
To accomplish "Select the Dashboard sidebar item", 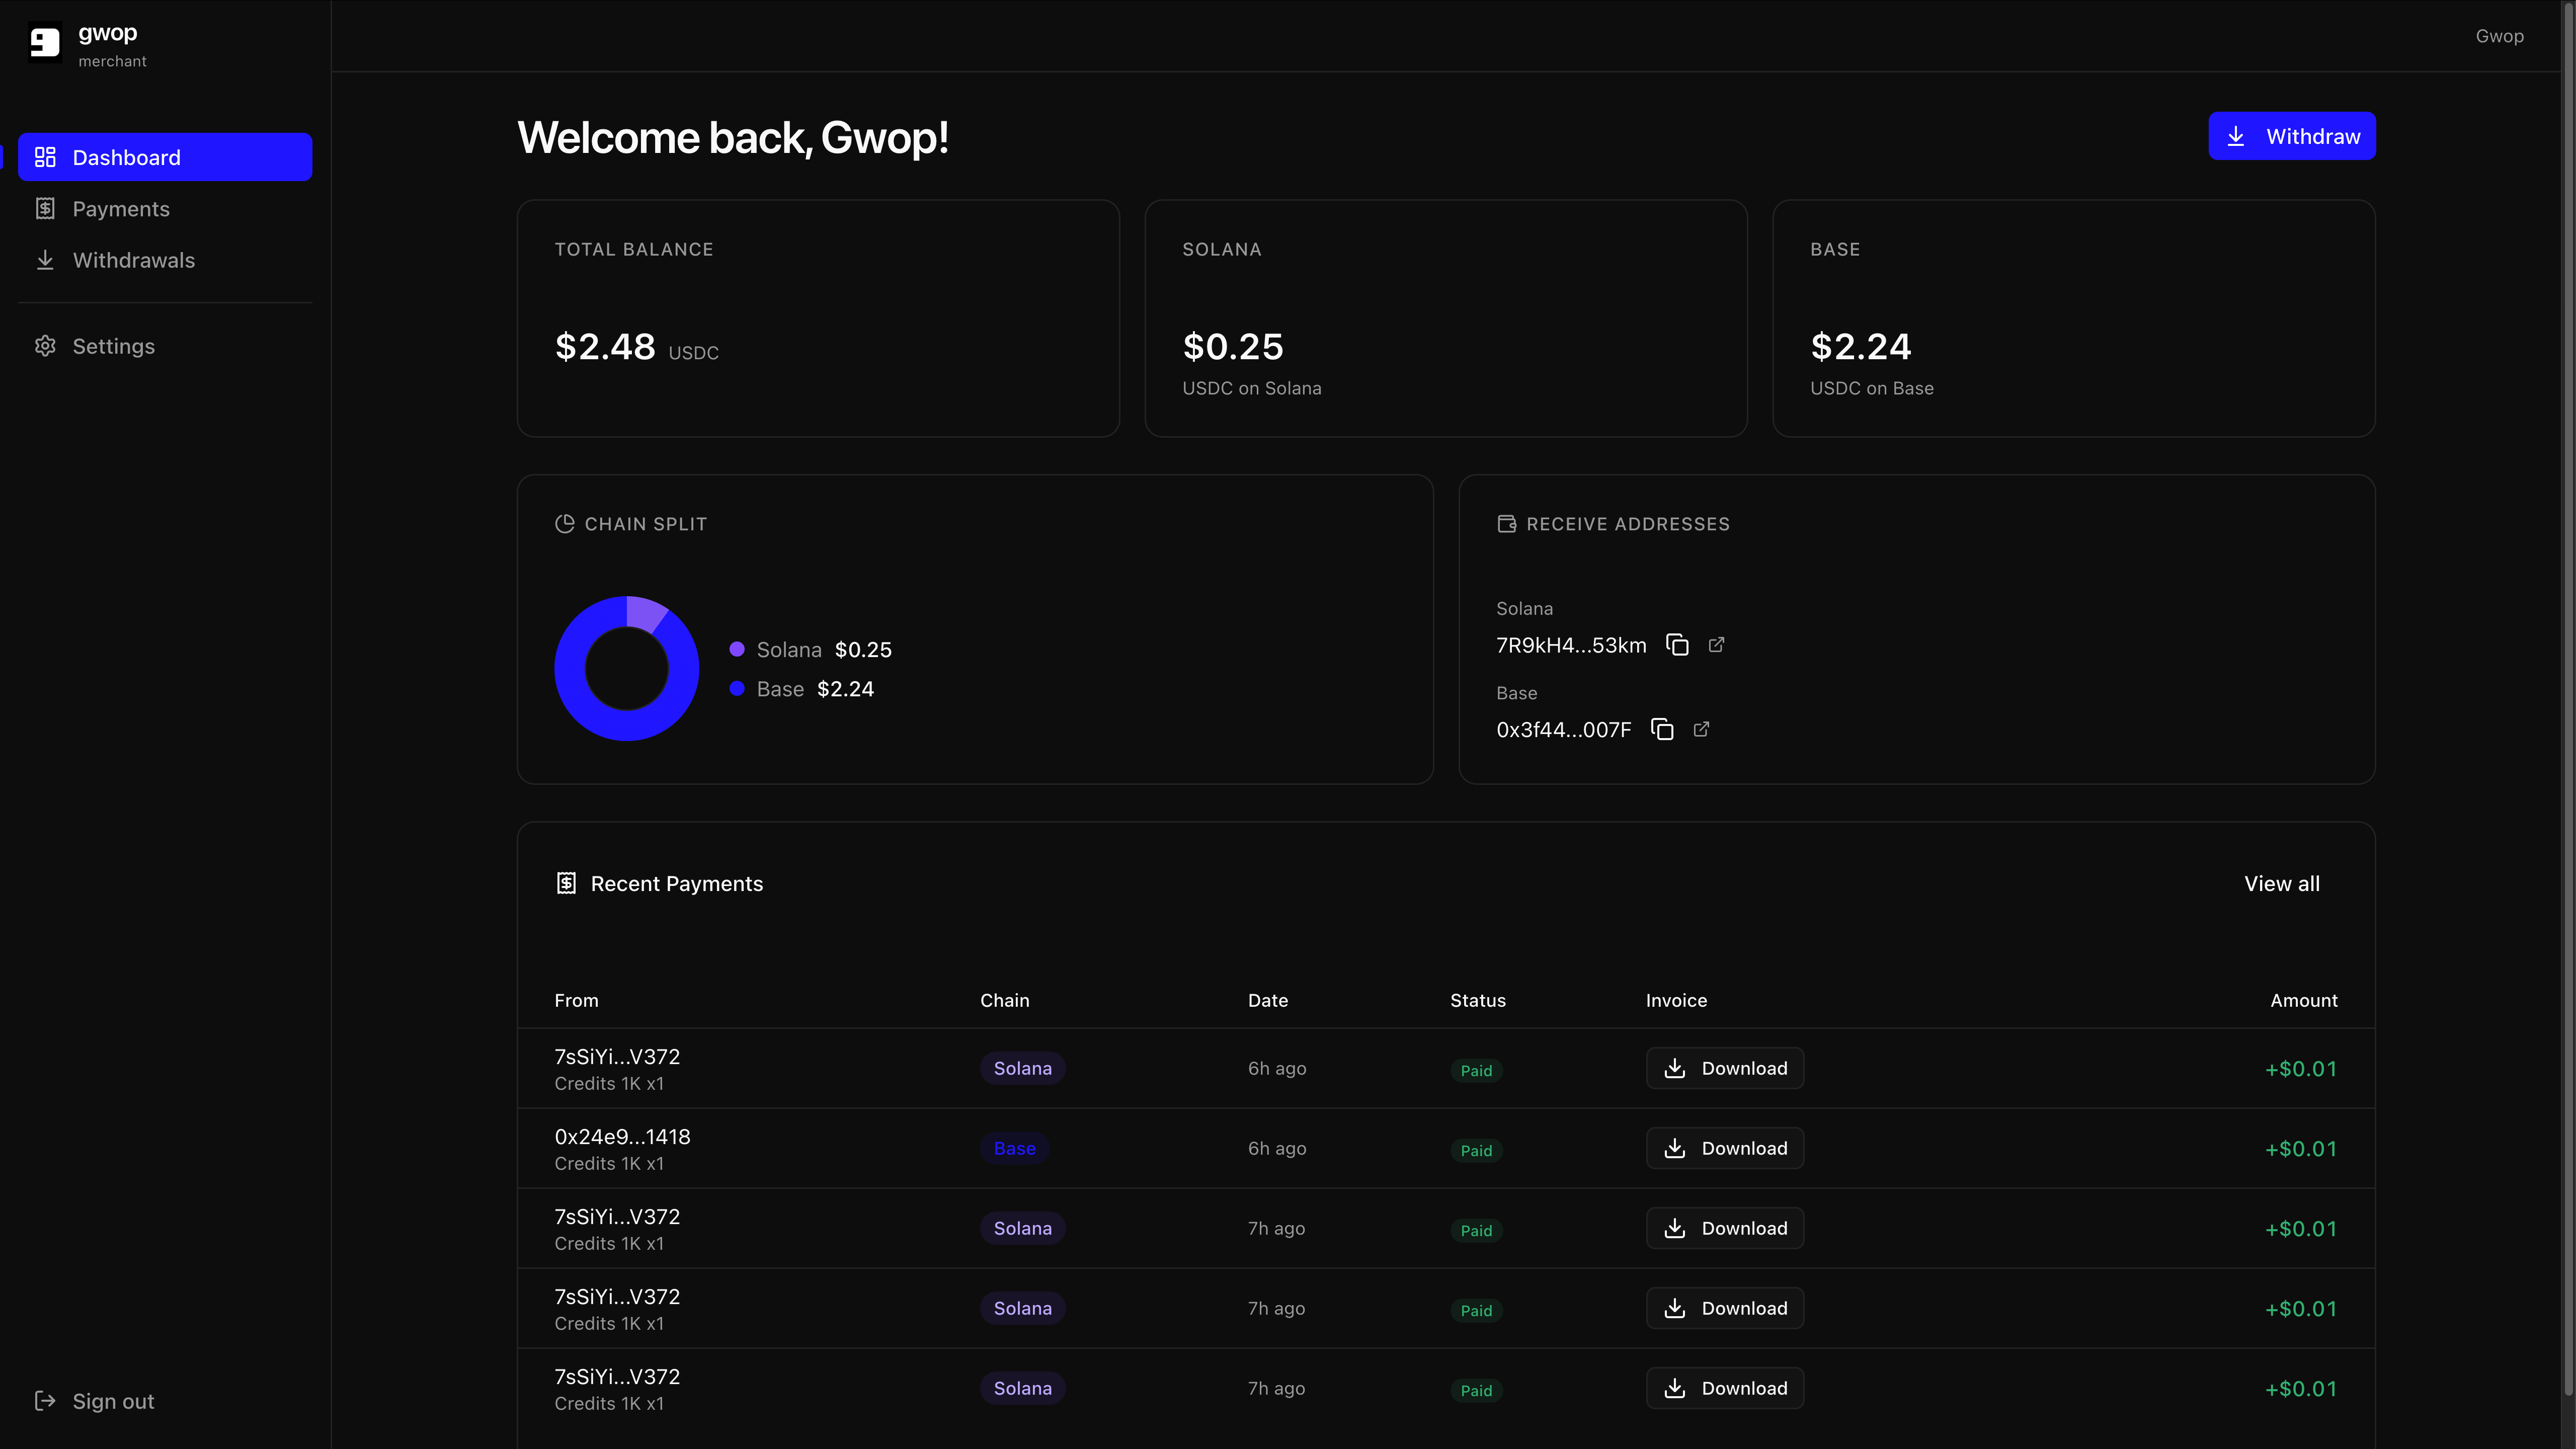I will [x=165, y=157].
